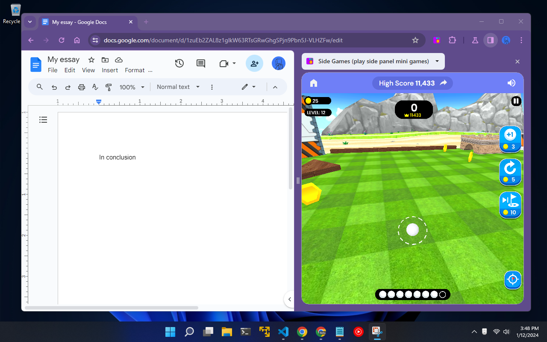The height and width of the screenshot is (342, 547).
Task: Expand the Normal text style dropdown
Action: click(x=178, y=87)
